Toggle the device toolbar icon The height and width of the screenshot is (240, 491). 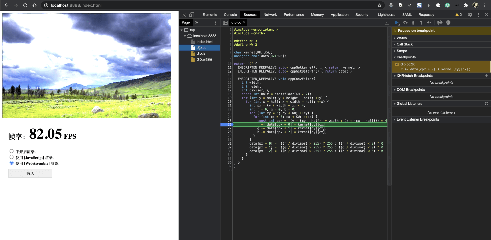click(x=192, y=15)
